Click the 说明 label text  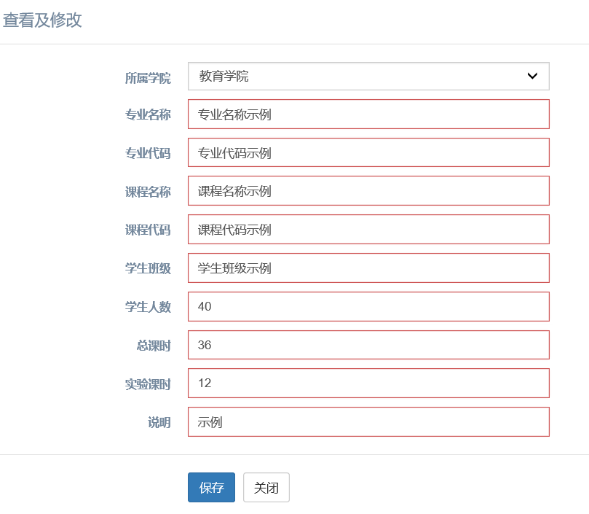(x=159, y=423)
